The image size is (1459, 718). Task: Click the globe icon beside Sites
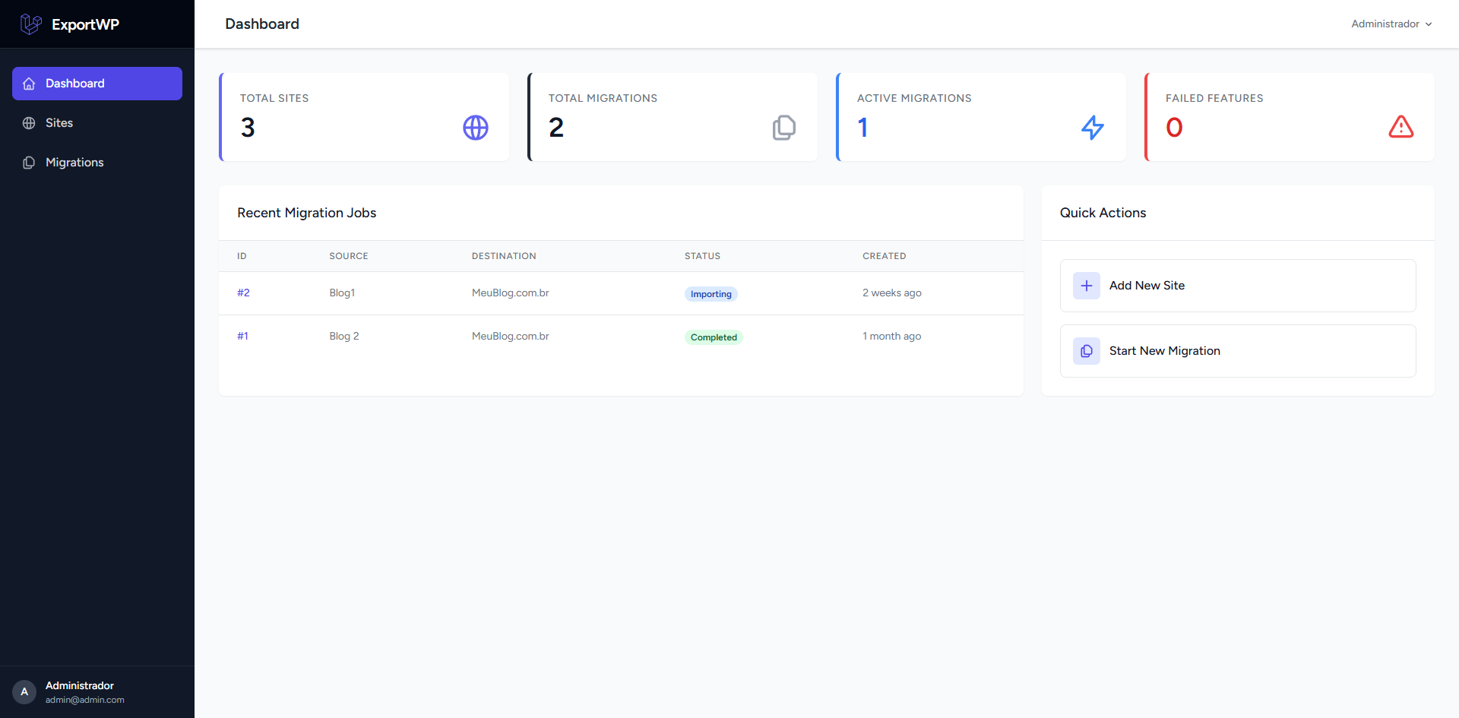[29, 123]
